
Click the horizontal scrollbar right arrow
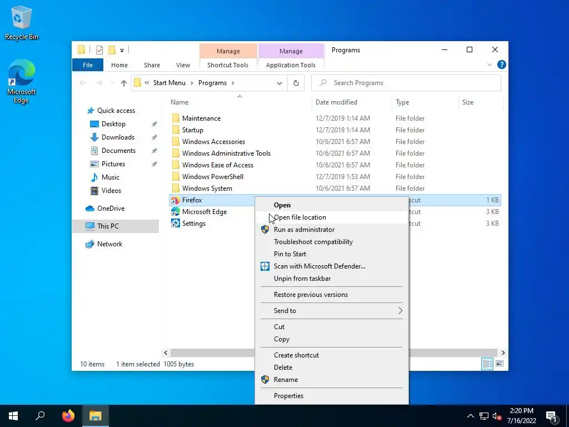503,353
